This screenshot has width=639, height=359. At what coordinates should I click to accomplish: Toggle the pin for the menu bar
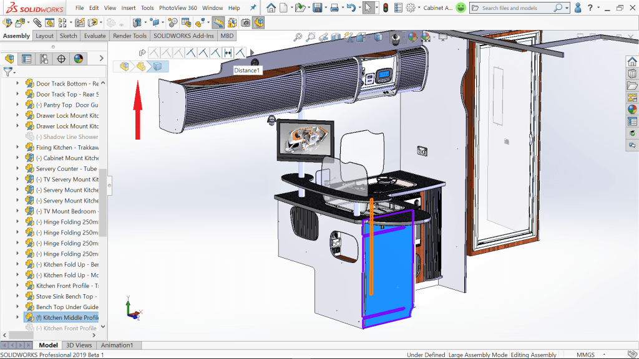(253, 8)
